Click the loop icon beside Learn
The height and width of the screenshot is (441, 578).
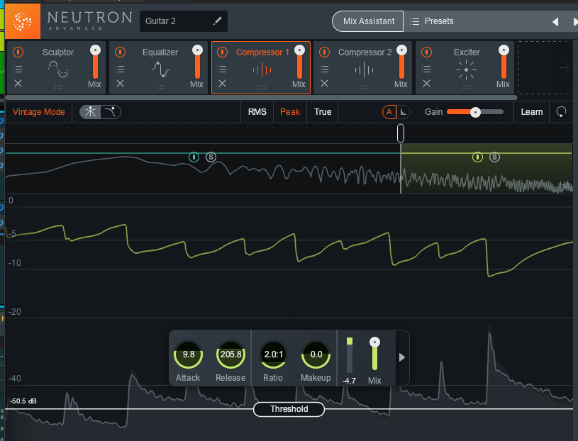[x=561, y=111]
